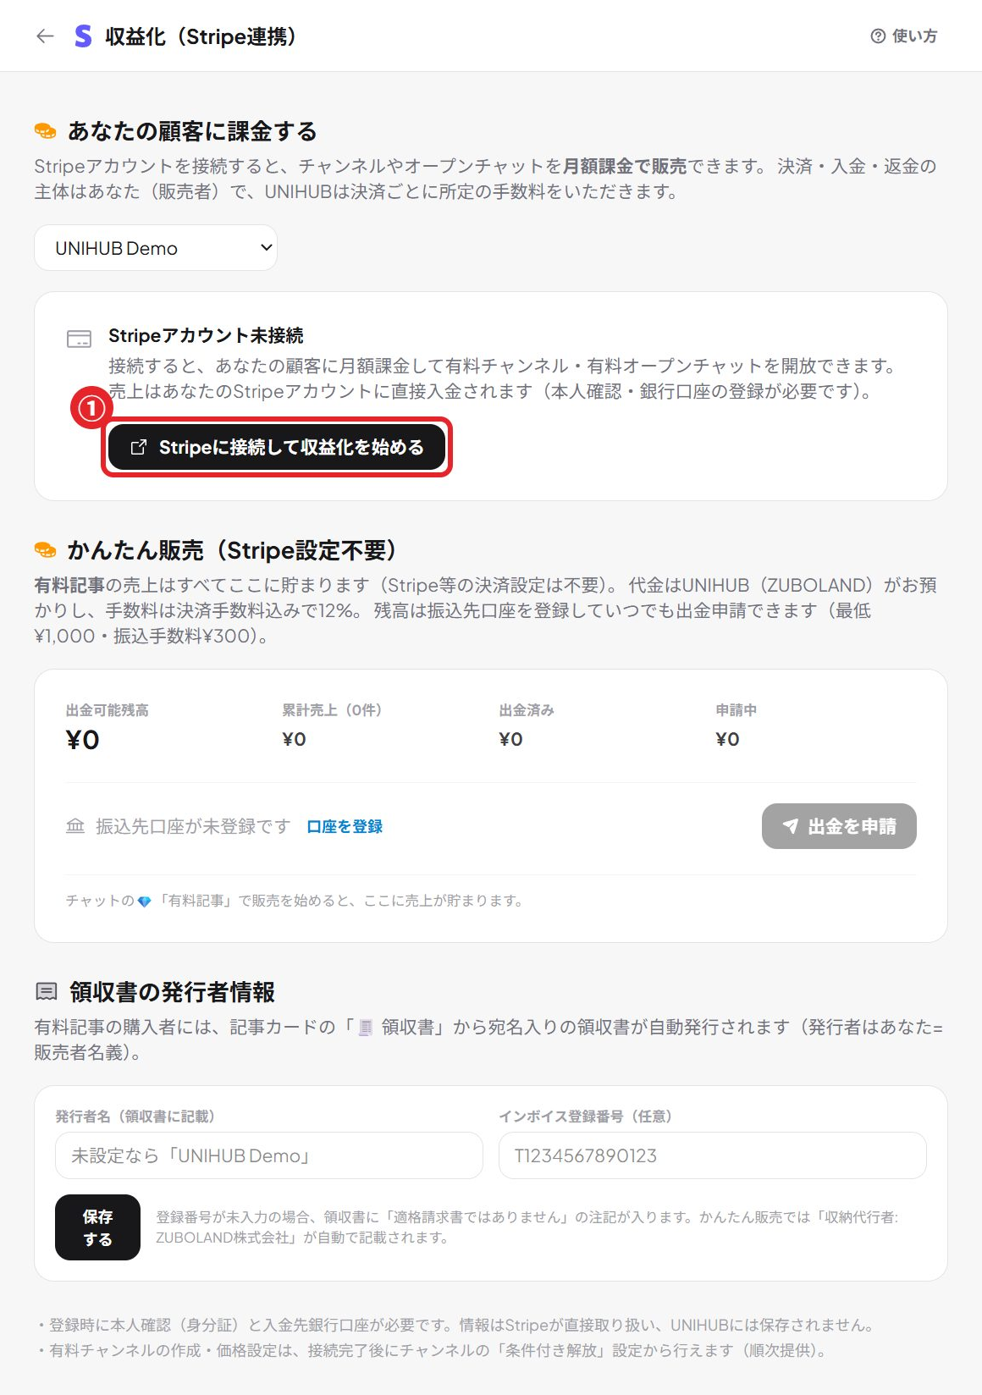This screenshot has height=1395, width=982.
Task: Click the Stripeアカウント未接続 heading
Action: [x=206, y=335]
